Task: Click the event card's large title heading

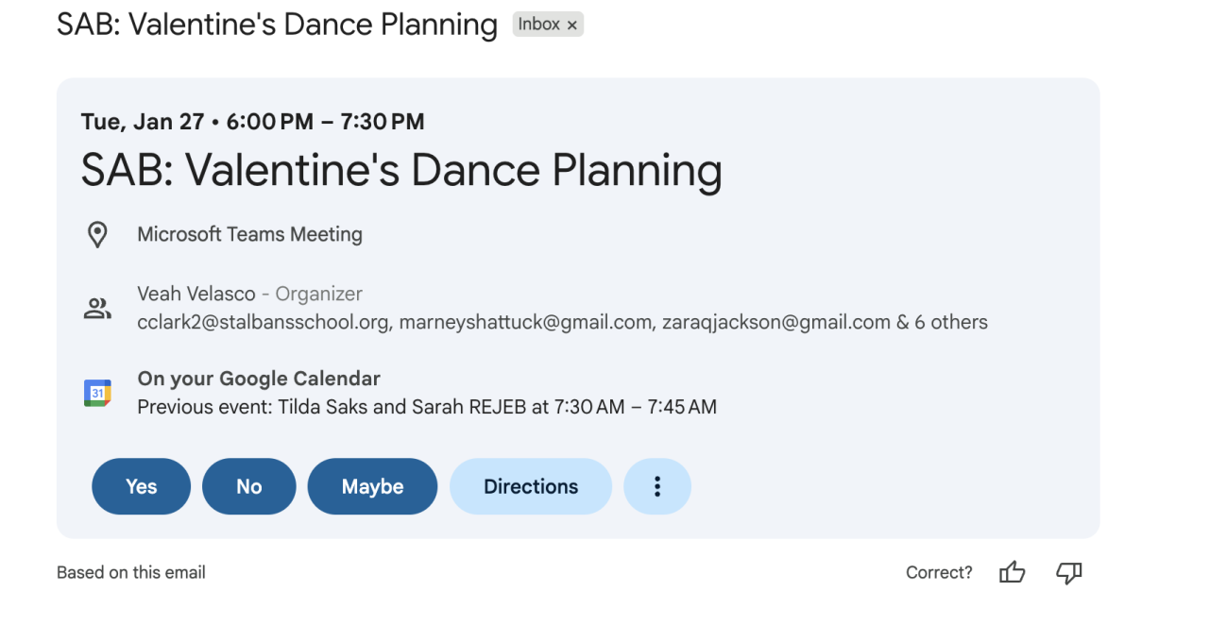Action: [x=401, y=170]
